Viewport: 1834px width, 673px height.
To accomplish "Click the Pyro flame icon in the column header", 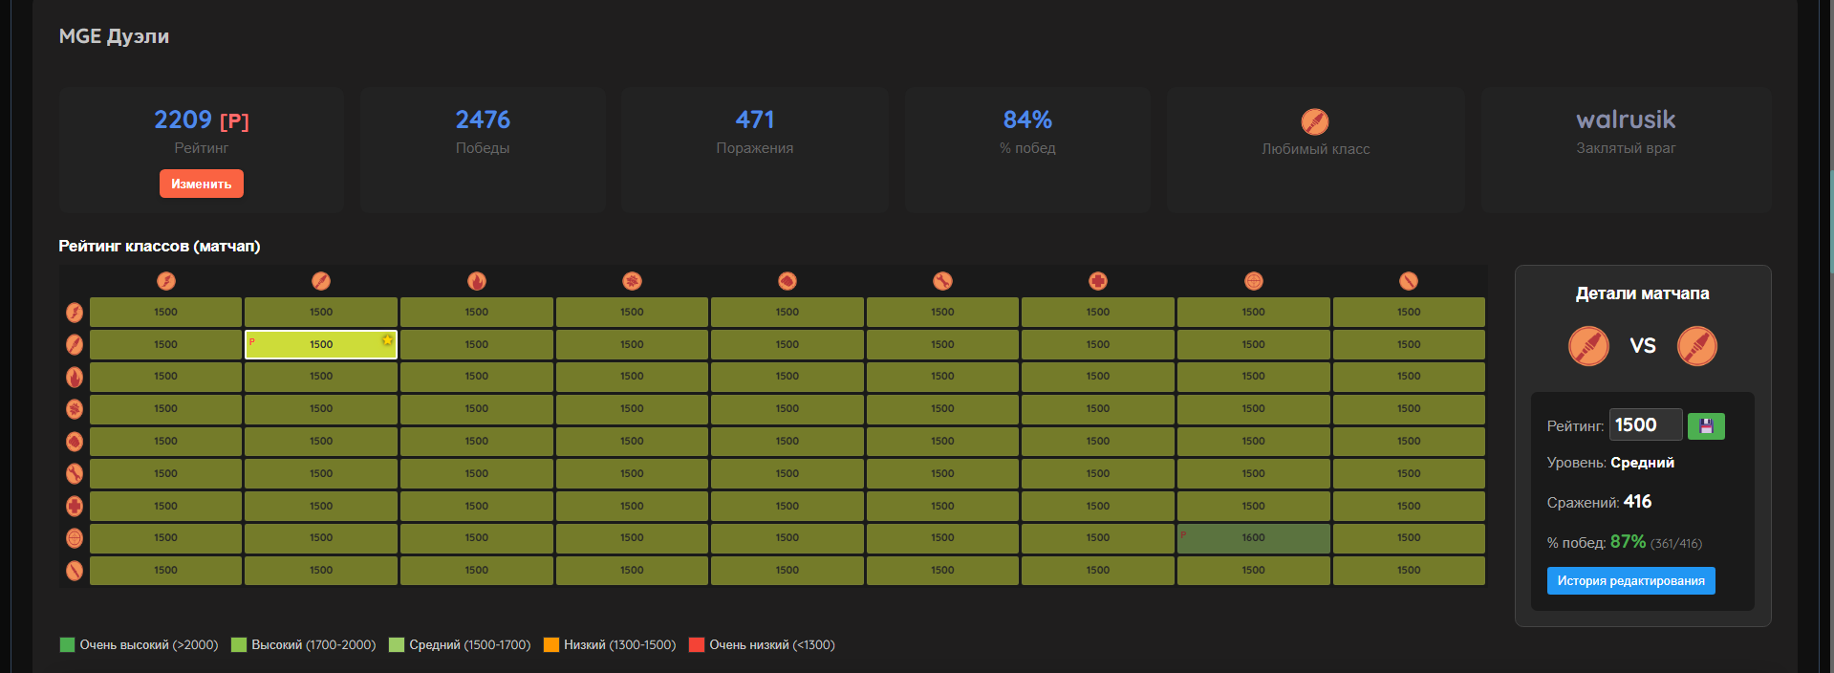I will pyautogui.click(x=476, y=281).
